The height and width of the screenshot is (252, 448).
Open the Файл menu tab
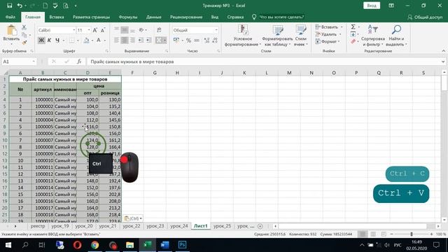pyautogui.click(x=10, y=17)
